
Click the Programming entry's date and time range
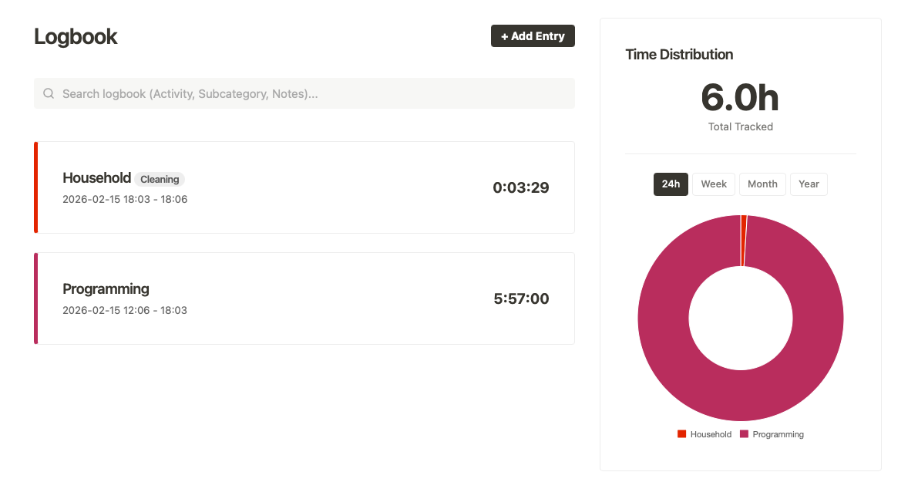(125, 310)
